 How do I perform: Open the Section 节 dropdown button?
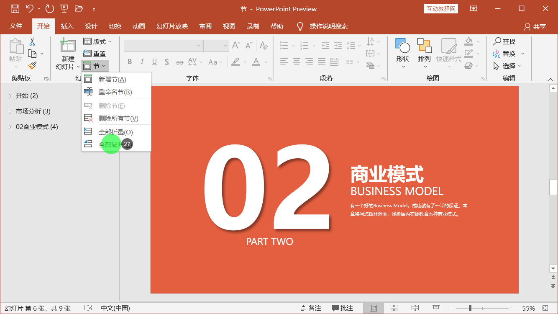tap(95, 66)
